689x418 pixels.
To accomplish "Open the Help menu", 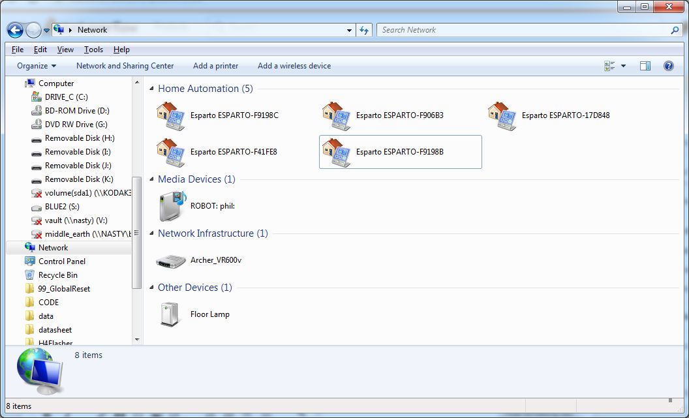I will [121, 50].
